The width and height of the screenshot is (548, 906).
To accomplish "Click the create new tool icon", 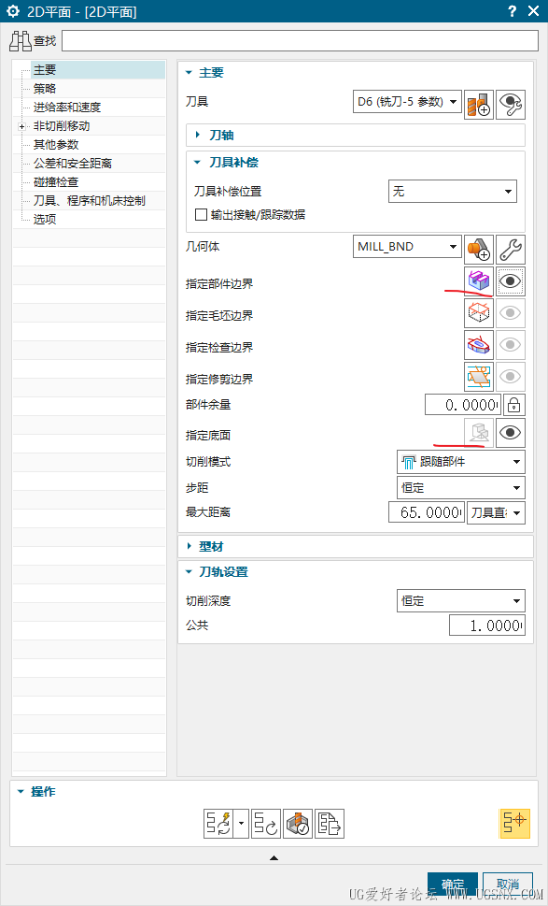I will coord(479,104).
